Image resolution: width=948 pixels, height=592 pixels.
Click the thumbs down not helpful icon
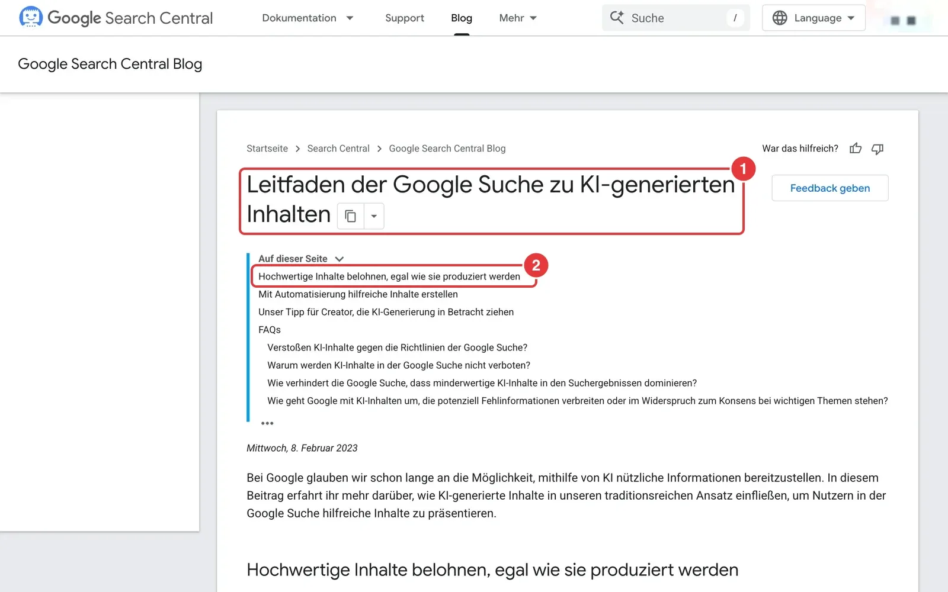pyautogui.click(x=877, y=149)
